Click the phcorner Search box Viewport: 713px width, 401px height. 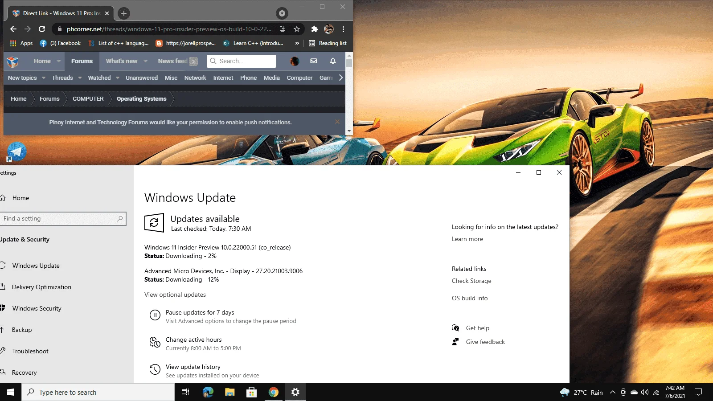coord(242,61)
